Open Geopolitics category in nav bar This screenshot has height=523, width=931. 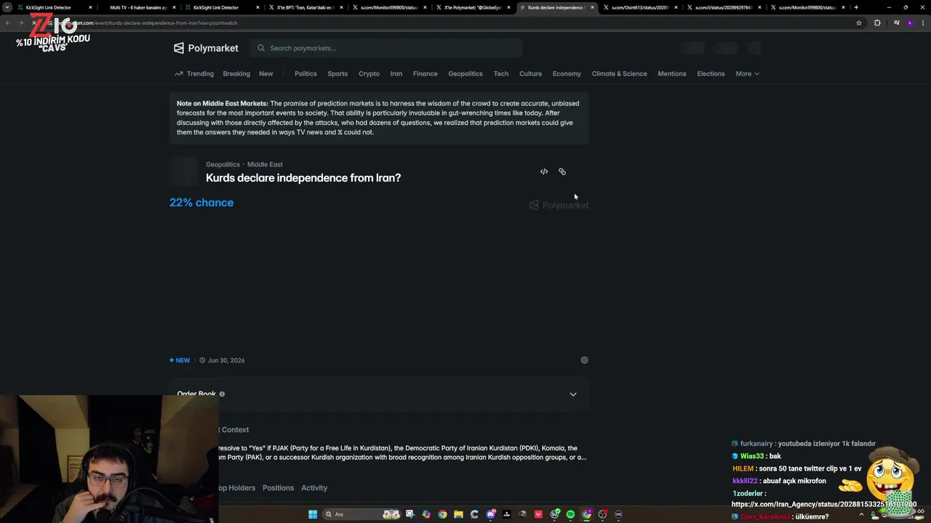(x=465, y=73)
